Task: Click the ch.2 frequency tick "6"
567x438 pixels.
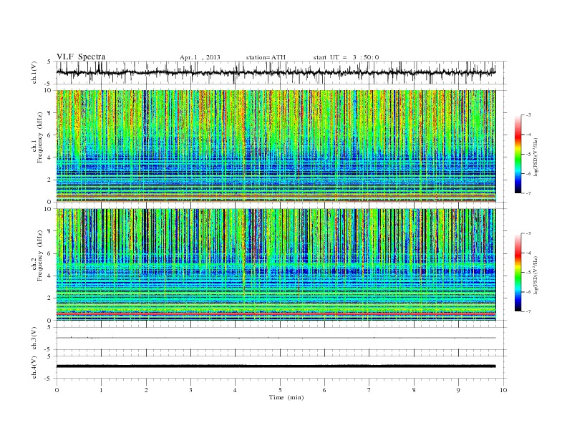Action: 49,253
